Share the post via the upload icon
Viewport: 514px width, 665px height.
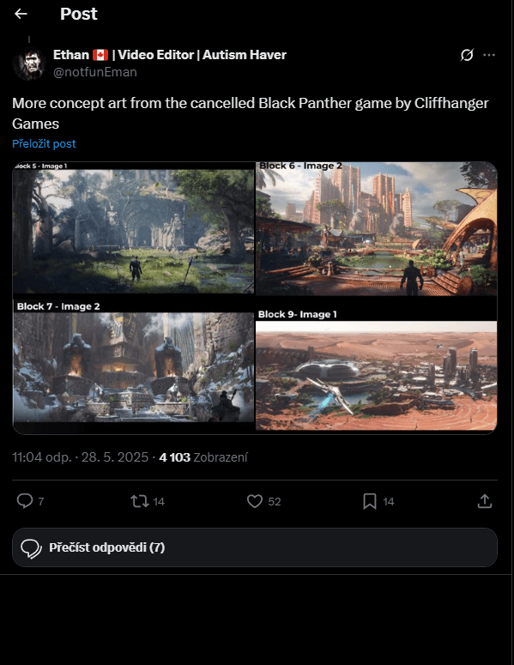pos(484,501)
